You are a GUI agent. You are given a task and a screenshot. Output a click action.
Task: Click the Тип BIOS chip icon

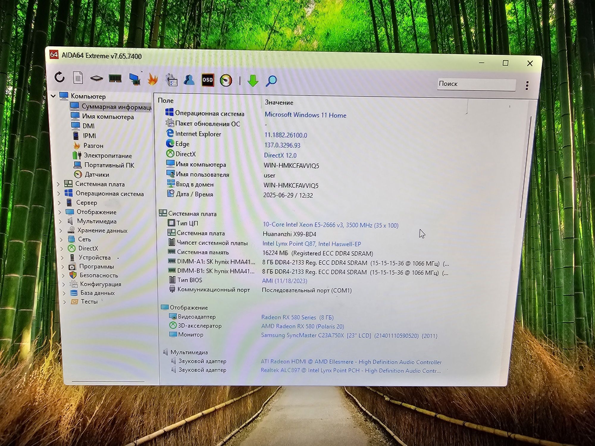(x=172, y=280)
